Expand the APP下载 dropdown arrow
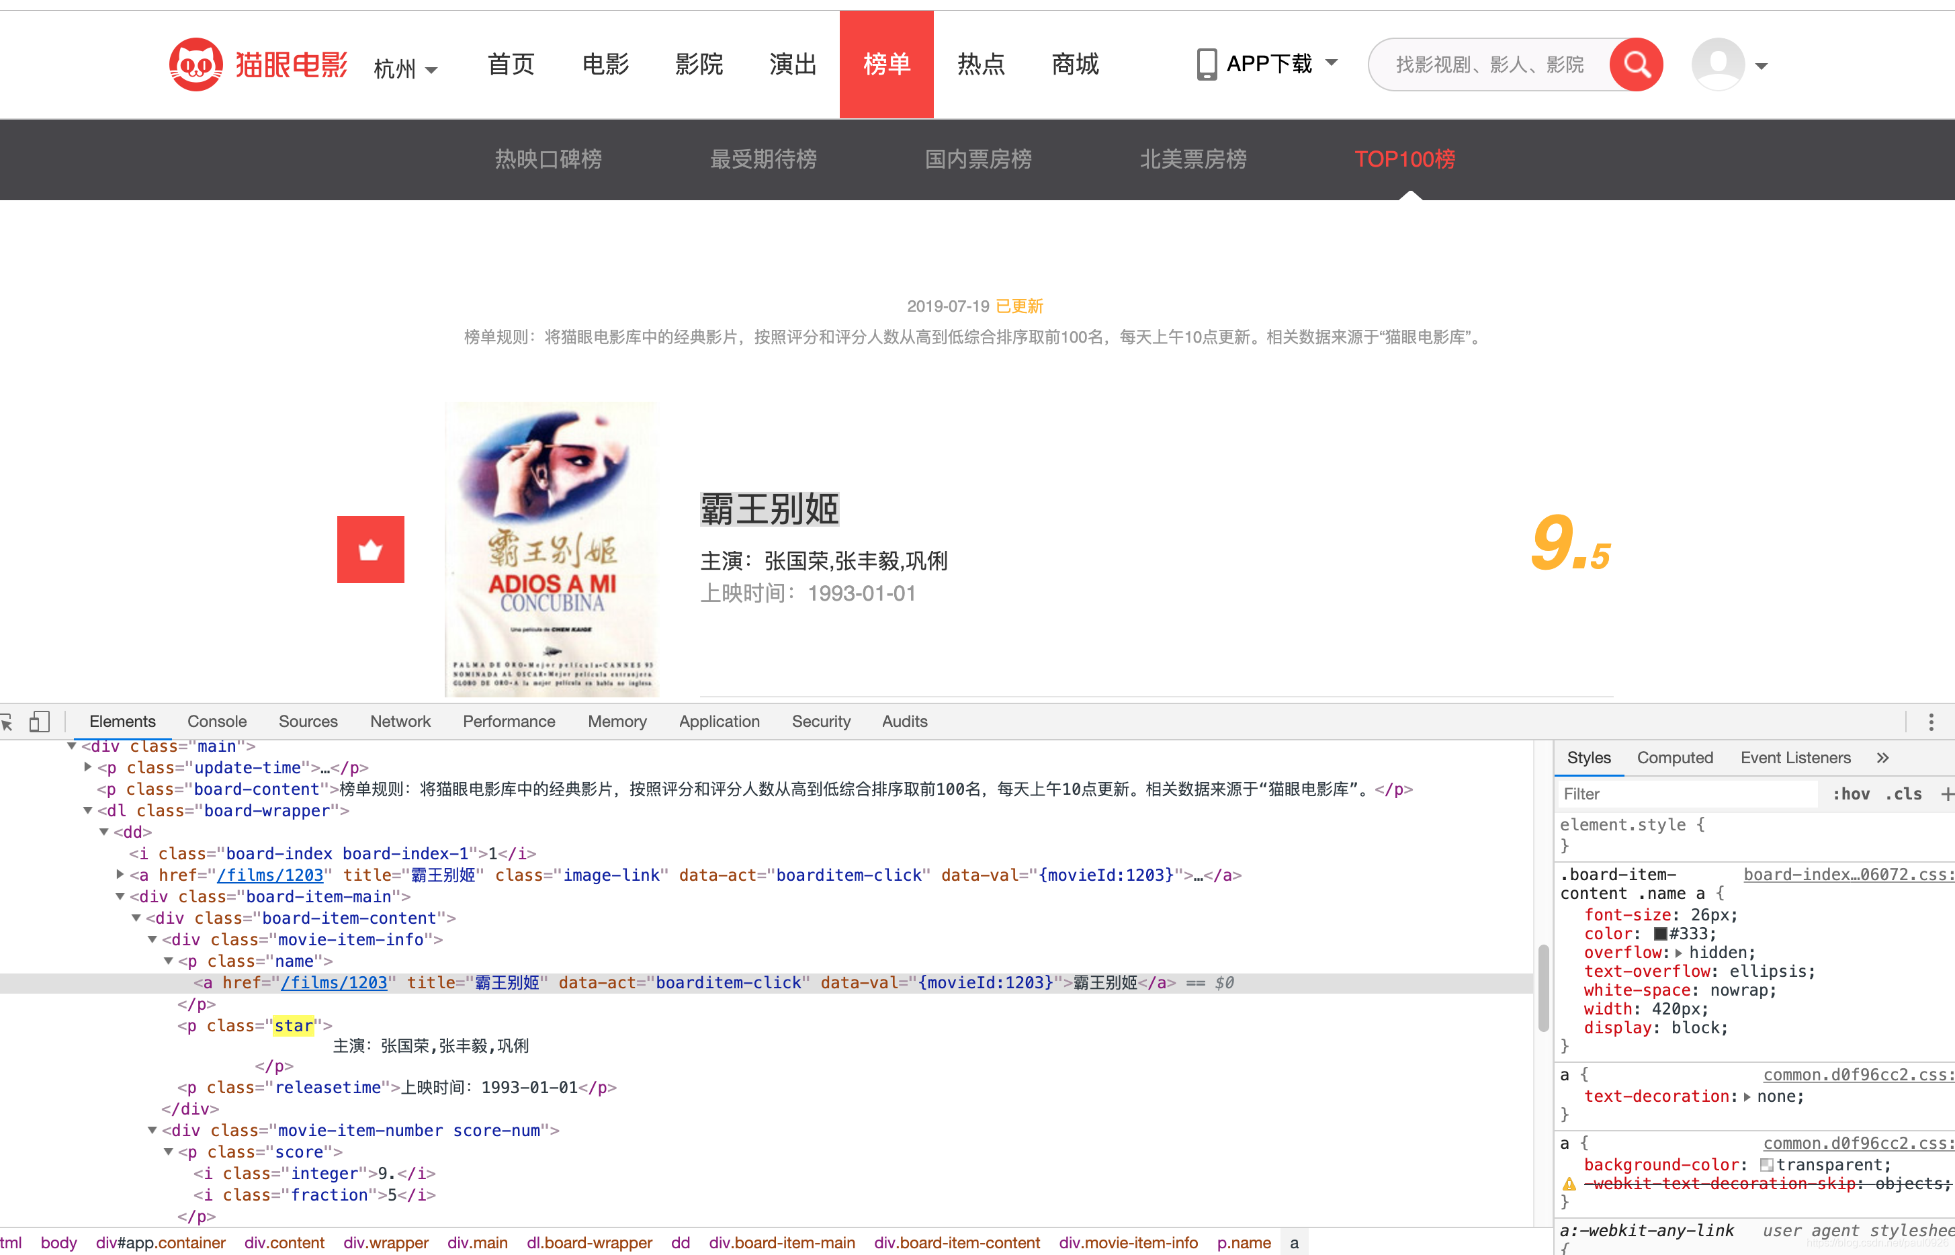 pos(1332,62)
